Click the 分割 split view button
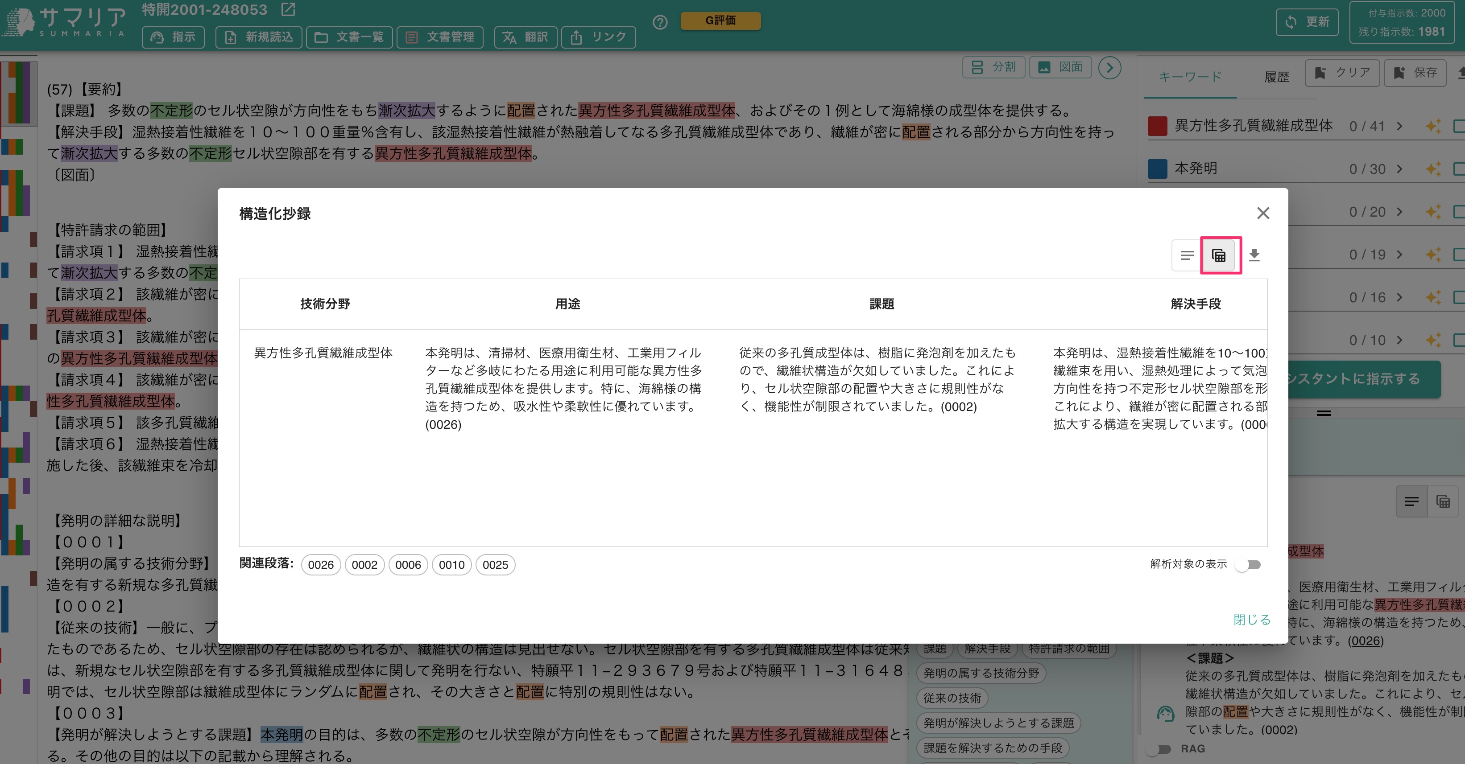Screen dimensions: 1465x764 pos(993,67)
